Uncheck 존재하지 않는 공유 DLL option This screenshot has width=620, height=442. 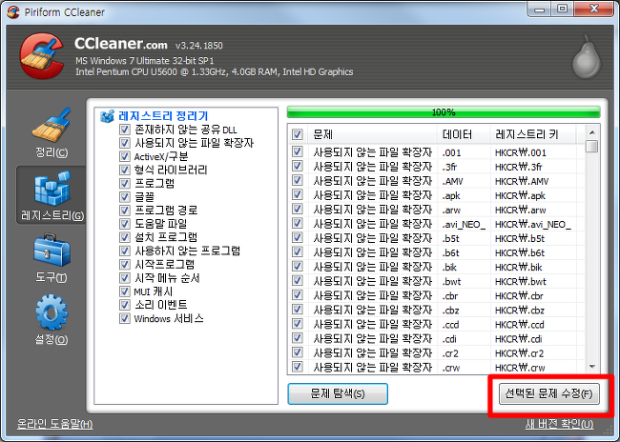(125, 130)
